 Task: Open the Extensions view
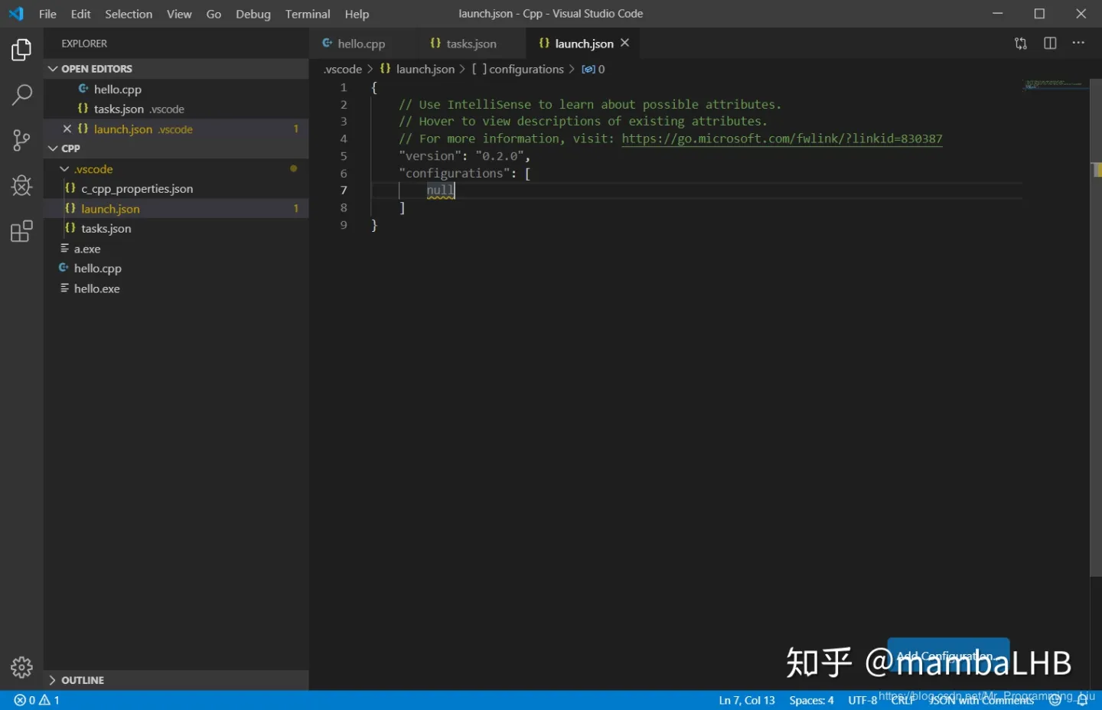(x=21, y=231)
